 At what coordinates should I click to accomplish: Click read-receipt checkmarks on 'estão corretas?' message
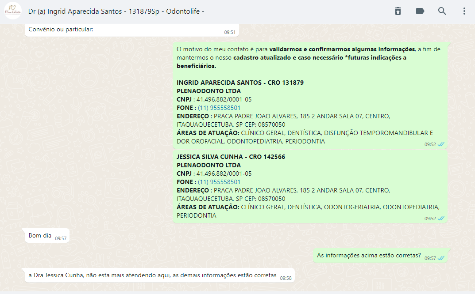(x=441, y=258)
